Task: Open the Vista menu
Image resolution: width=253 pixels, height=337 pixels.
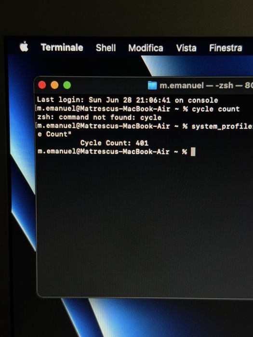Action: [186, 48]
